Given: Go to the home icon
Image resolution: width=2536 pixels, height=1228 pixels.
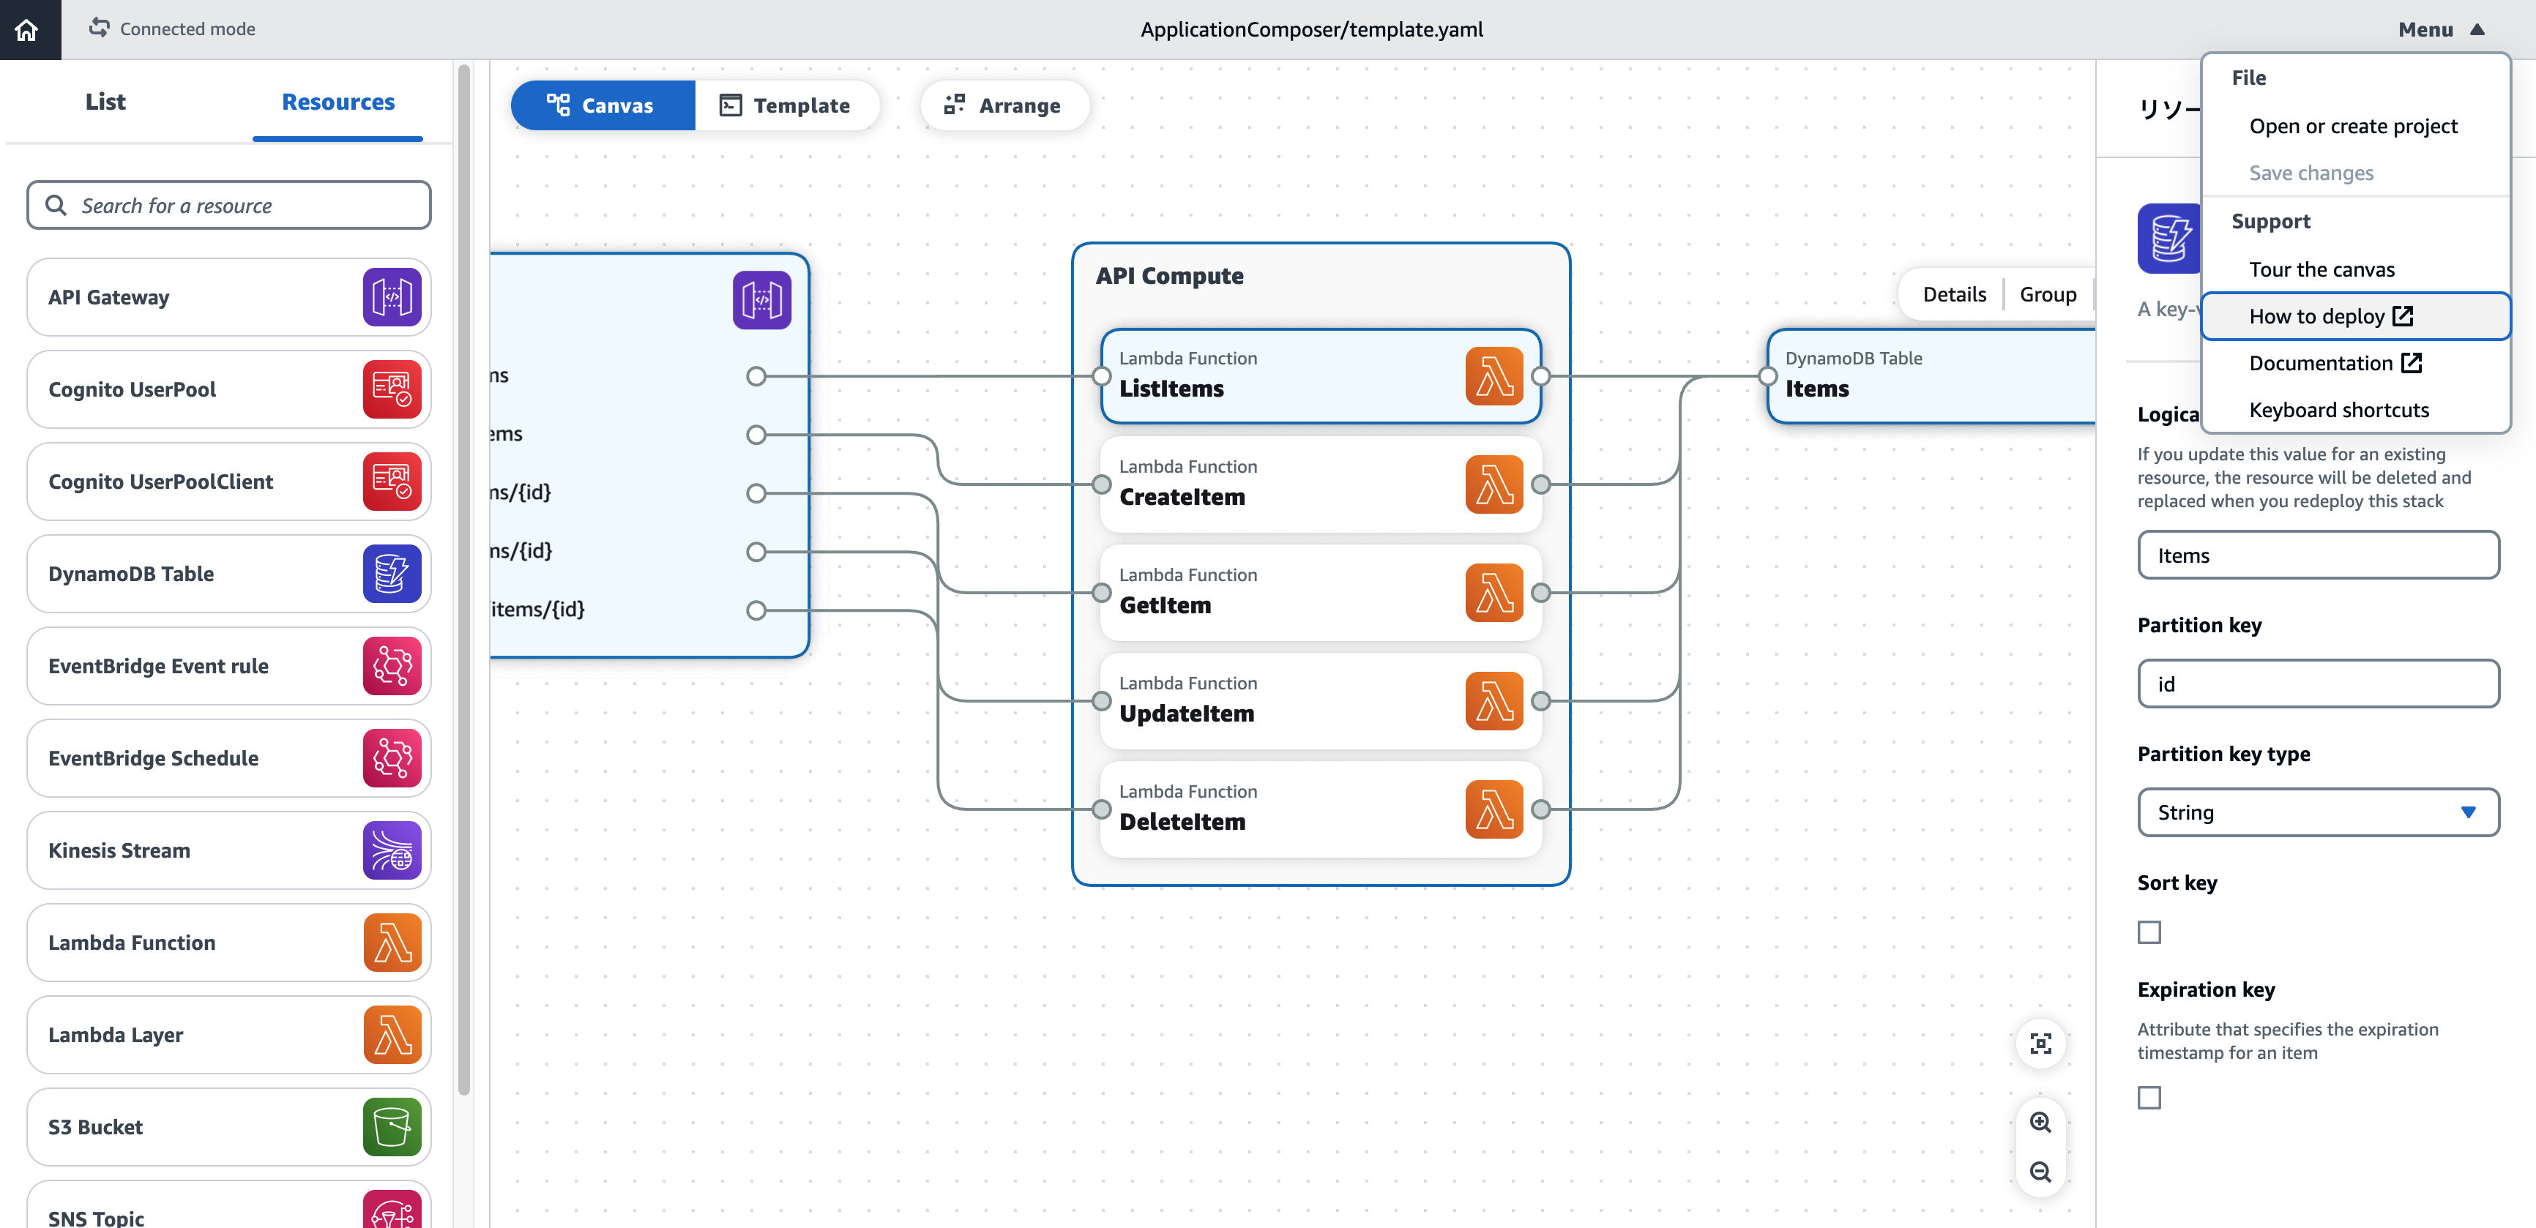Looking at the screenshot, I should point(28,29).
